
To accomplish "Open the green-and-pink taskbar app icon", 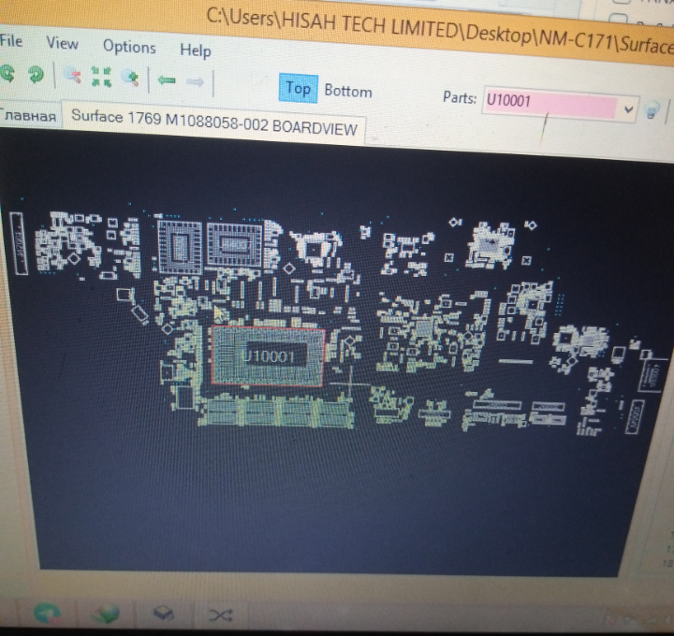I will [48, 613].
